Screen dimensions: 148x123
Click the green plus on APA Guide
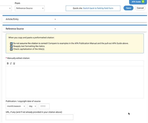point(143,2)
